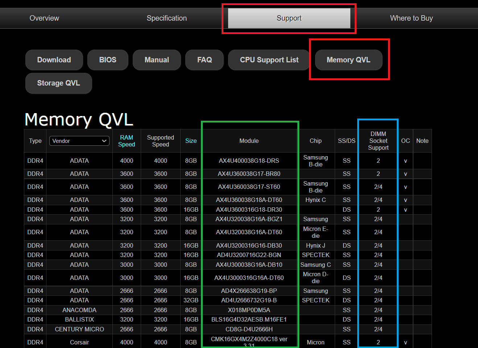
Task: Click the Supported Speed column header
Action: 160,141
